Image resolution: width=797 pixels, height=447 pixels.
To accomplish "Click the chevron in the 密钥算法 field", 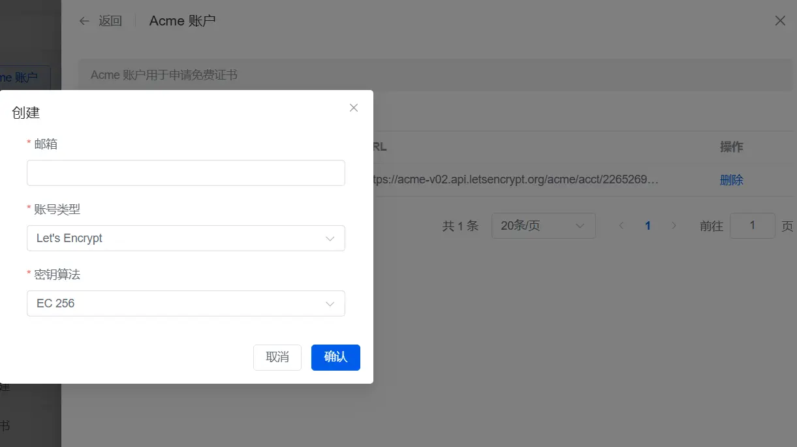I will pyautogui.click(x=330, y=304).
